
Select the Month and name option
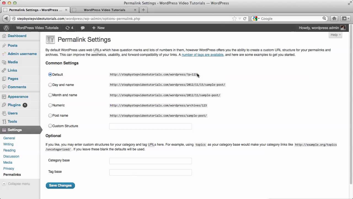click(50, 95)
